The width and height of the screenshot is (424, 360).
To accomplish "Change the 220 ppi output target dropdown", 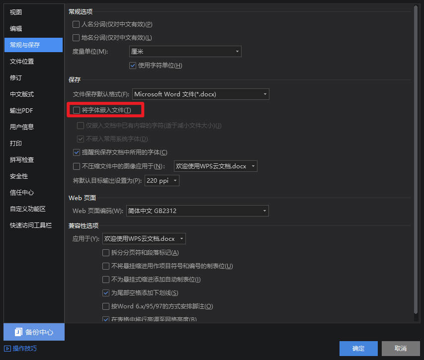I will [x=162, y=180].
